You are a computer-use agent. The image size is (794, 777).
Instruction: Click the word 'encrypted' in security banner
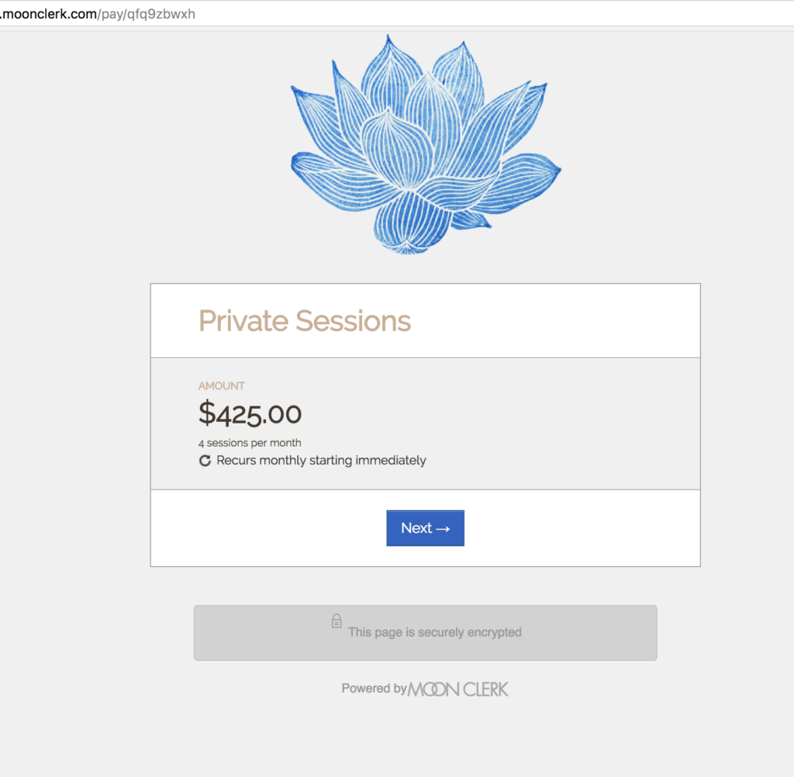(494, 633)
